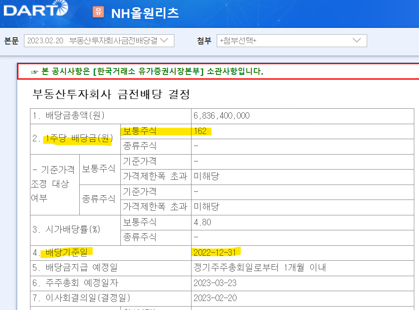
Task: Click highlighted 보통주식 under 1주당 배당금
Action: [x=140, y=131]
